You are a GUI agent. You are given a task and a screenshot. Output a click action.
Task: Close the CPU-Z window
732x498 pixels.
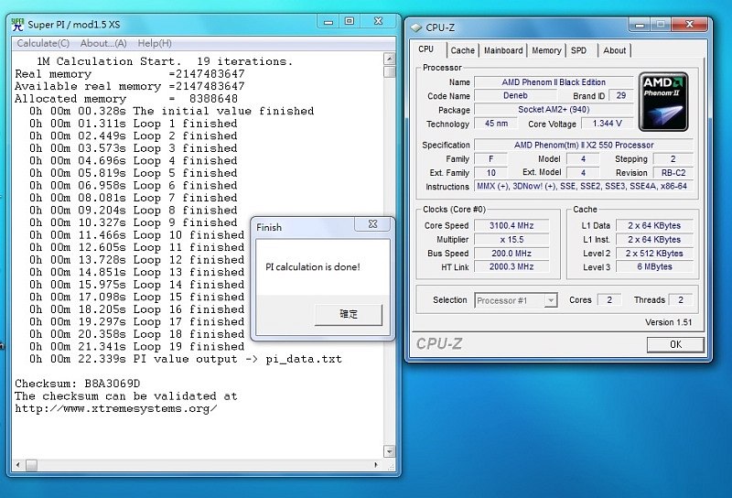point(690,25)
